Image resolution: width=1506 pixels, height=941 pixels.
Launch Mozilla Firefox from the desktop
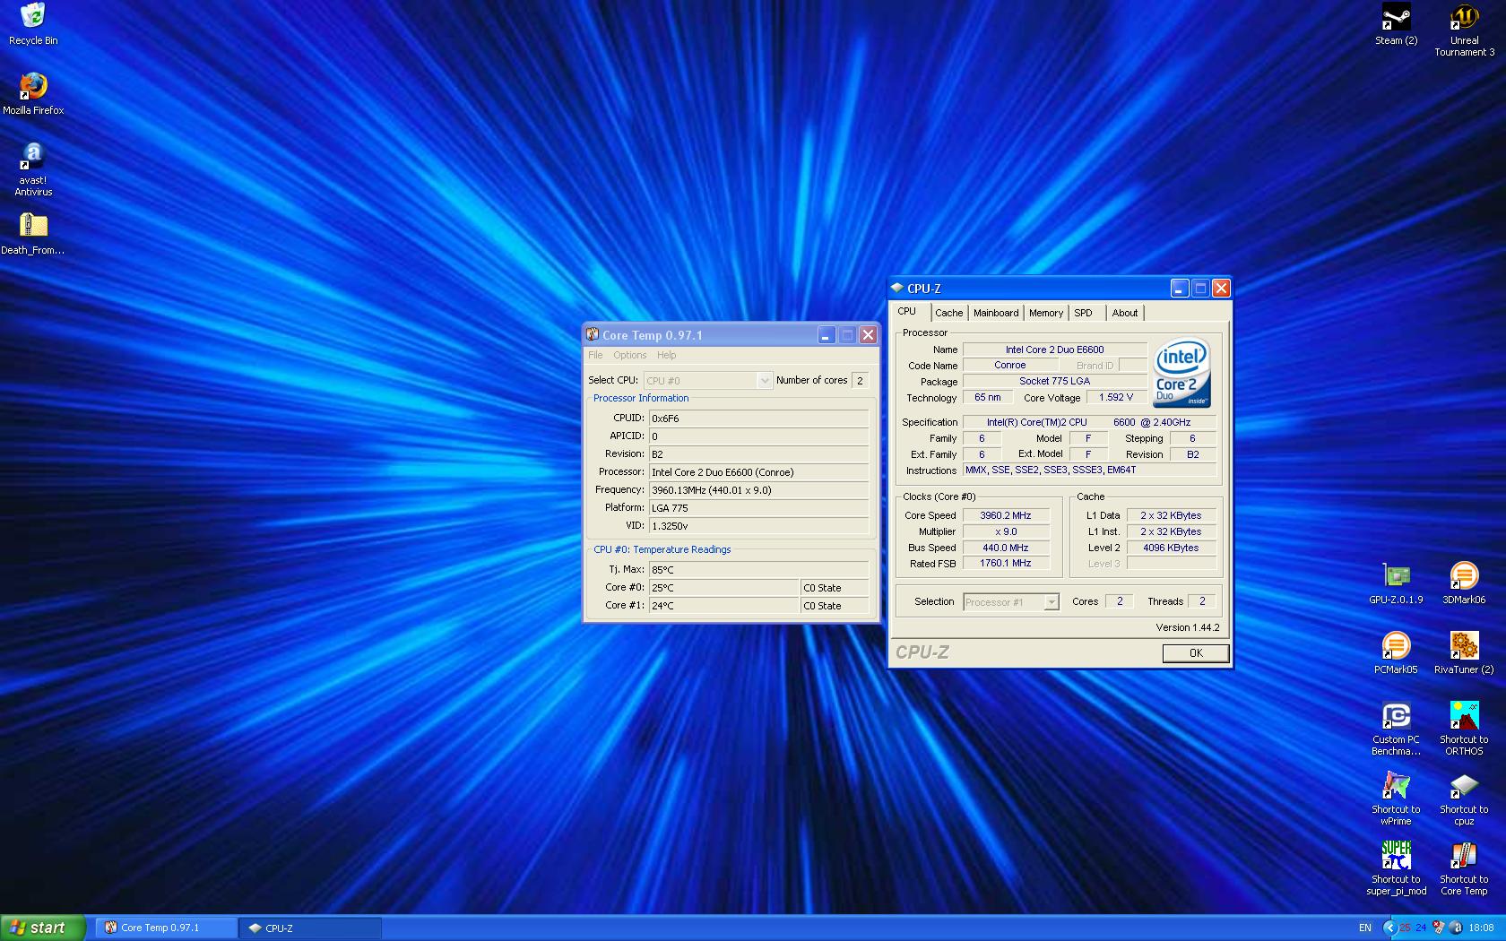tap(33, 93)
